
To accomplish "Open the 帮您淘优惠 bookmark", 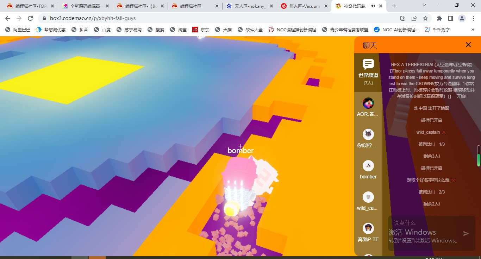I will click(x=51, y=30).
